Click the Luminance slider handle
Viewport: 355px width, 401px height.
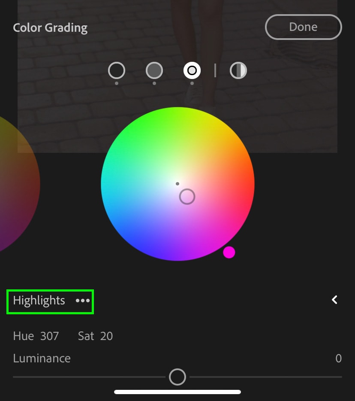click(177, 377)
